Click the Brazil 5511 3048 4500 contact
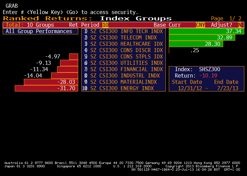The width and height of the screenshot is (247, 176). tap(76, 163)
